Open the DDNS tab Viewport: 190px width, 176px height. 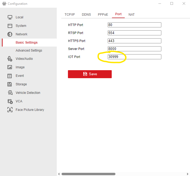tap(86, 15)
